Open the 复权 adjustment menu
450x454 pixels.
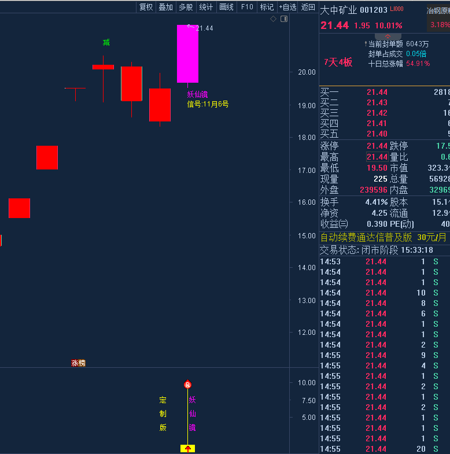pos(146,7)
